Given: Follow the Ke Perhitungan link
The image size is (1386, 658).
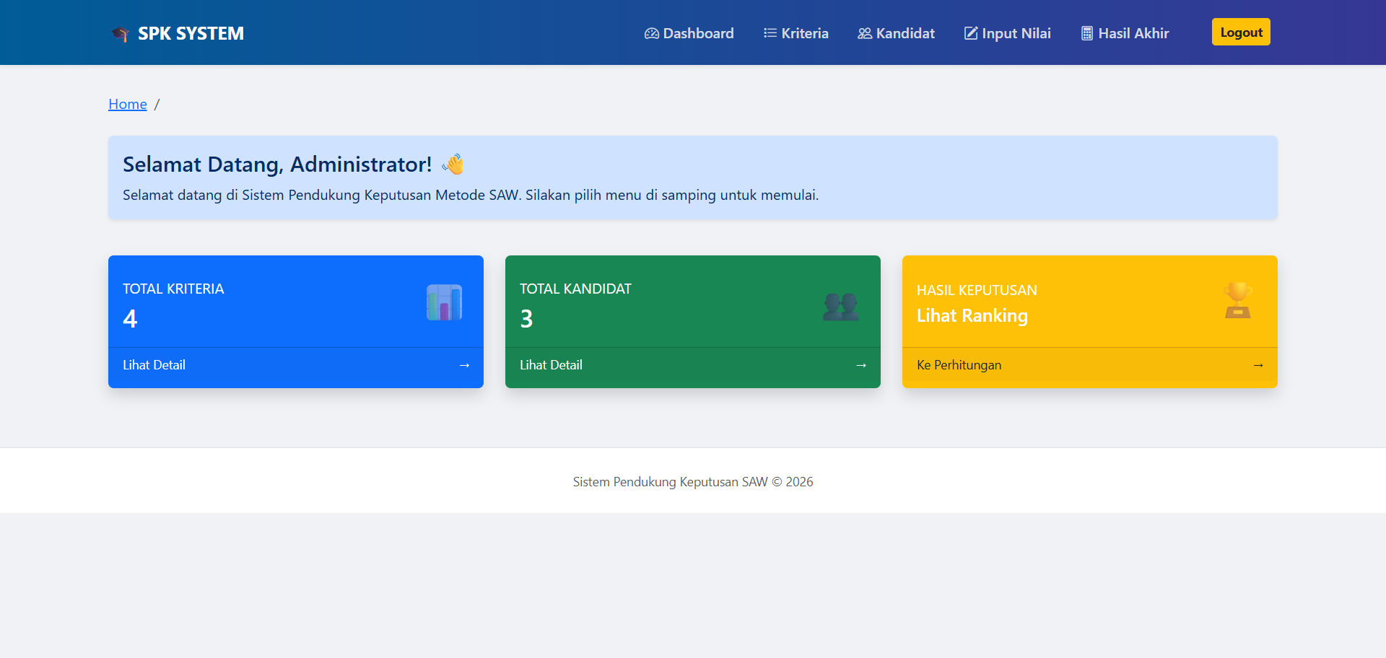Looking at the screenshot, I should click(959, 365).
